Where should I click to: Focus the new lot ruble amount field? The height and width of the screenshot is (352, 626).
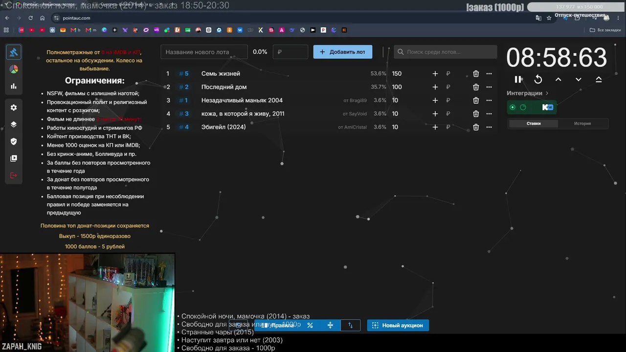pyautogui.click(x=291, y=52)
